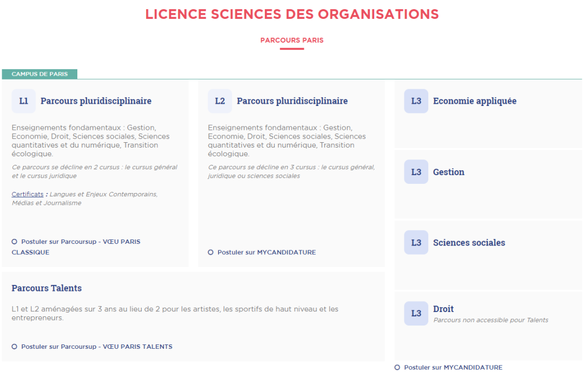The height and width of the screenshot is (372, 584).
Task: Click the L3 badge beside Droit
Action: click(x=416, y=313)
